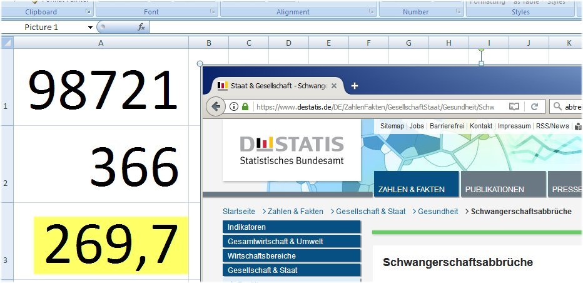Click column B header
The image size is (583, 283).
pyautogui.click(x=208, y=43)
